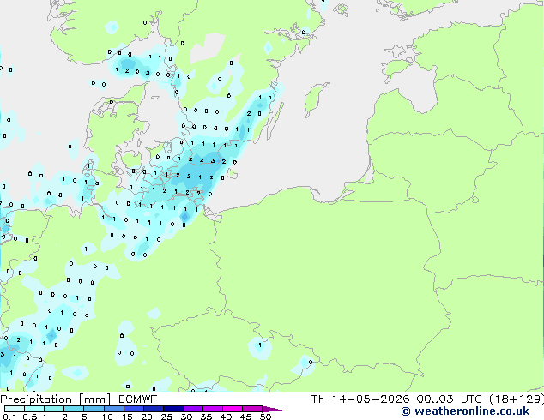Select the 'Precipitation [mm]' title text

coord(56,399)
